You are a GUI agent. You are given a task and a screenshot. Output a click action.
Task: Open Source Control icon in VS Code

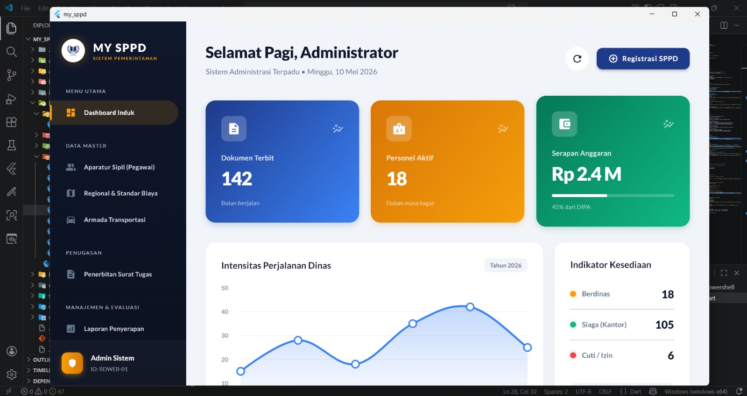(x=11, y=75)
